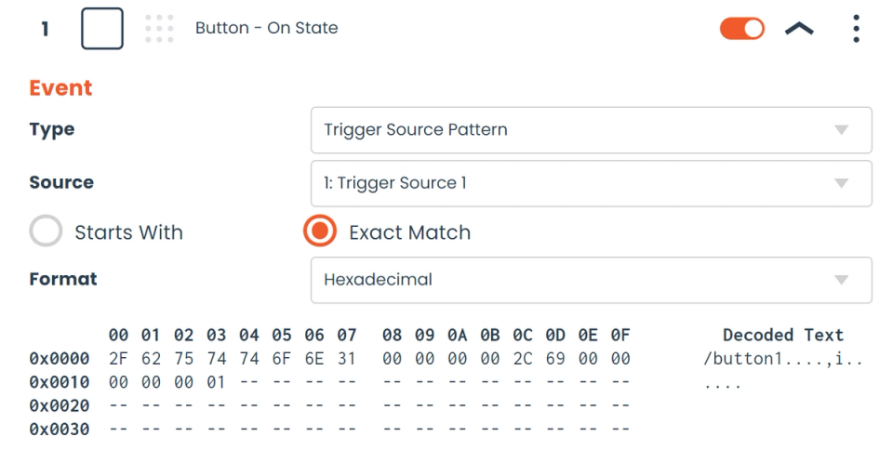
Task: Click the Event section heading
Action: point(61,88)
